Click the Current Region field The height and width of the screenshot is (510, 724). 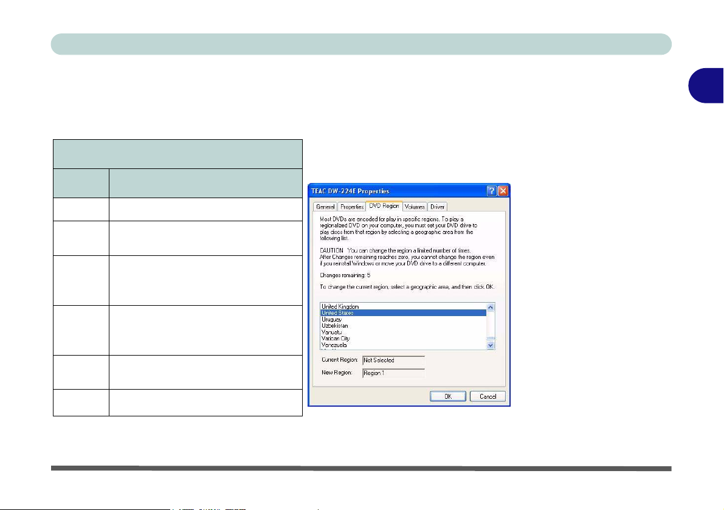(393, 360)
